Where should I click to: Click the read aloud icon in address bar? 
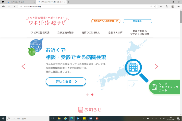(151, 7)
